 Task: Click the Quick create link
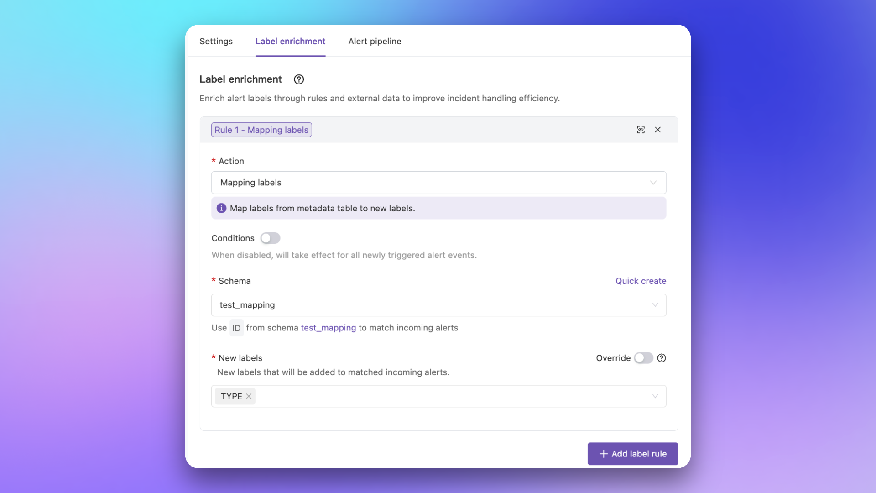(641, 281)
